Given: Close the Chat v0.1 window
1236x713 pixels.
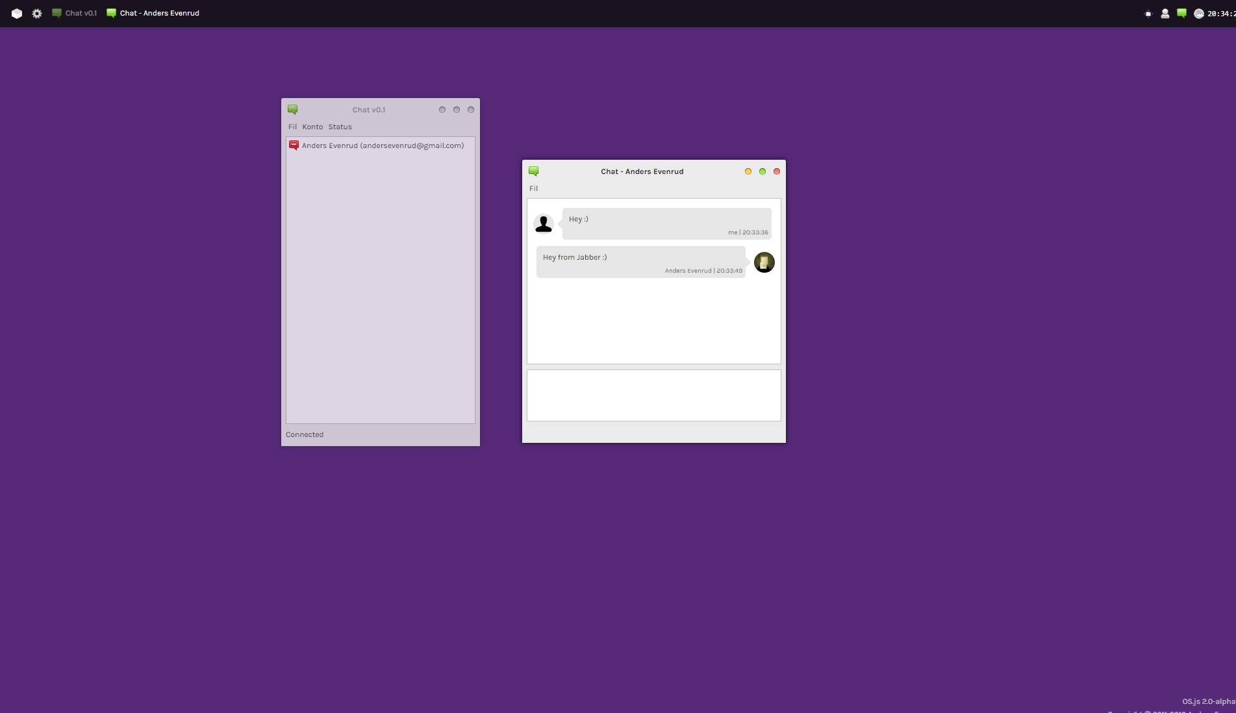Looking at the screenshot, I should pos(471,110).
